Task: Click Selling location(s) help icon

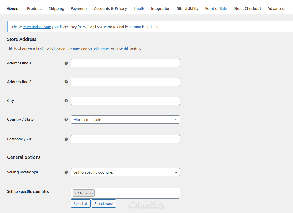Action: click(66, 172)
